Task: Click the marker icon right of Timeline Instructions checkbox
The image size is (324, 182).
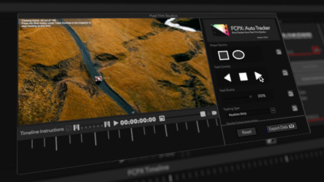Action: coord(76,127)
